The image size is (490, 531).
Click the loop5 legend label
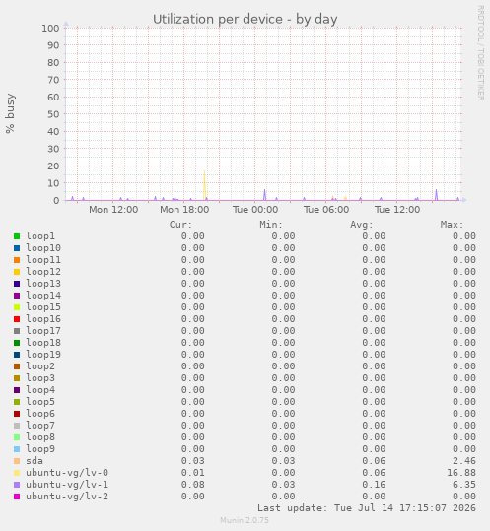40,402
